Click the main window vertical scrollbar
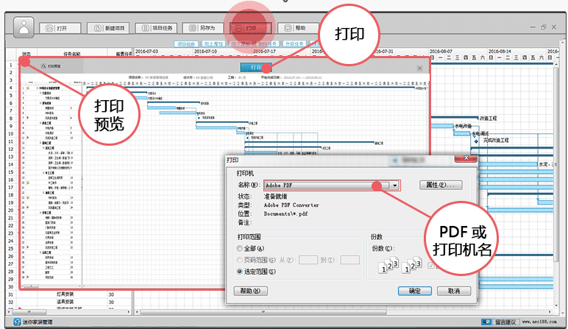Image resolution: width=568 pixels, height=329 pixels. click(x=556, y=163)
